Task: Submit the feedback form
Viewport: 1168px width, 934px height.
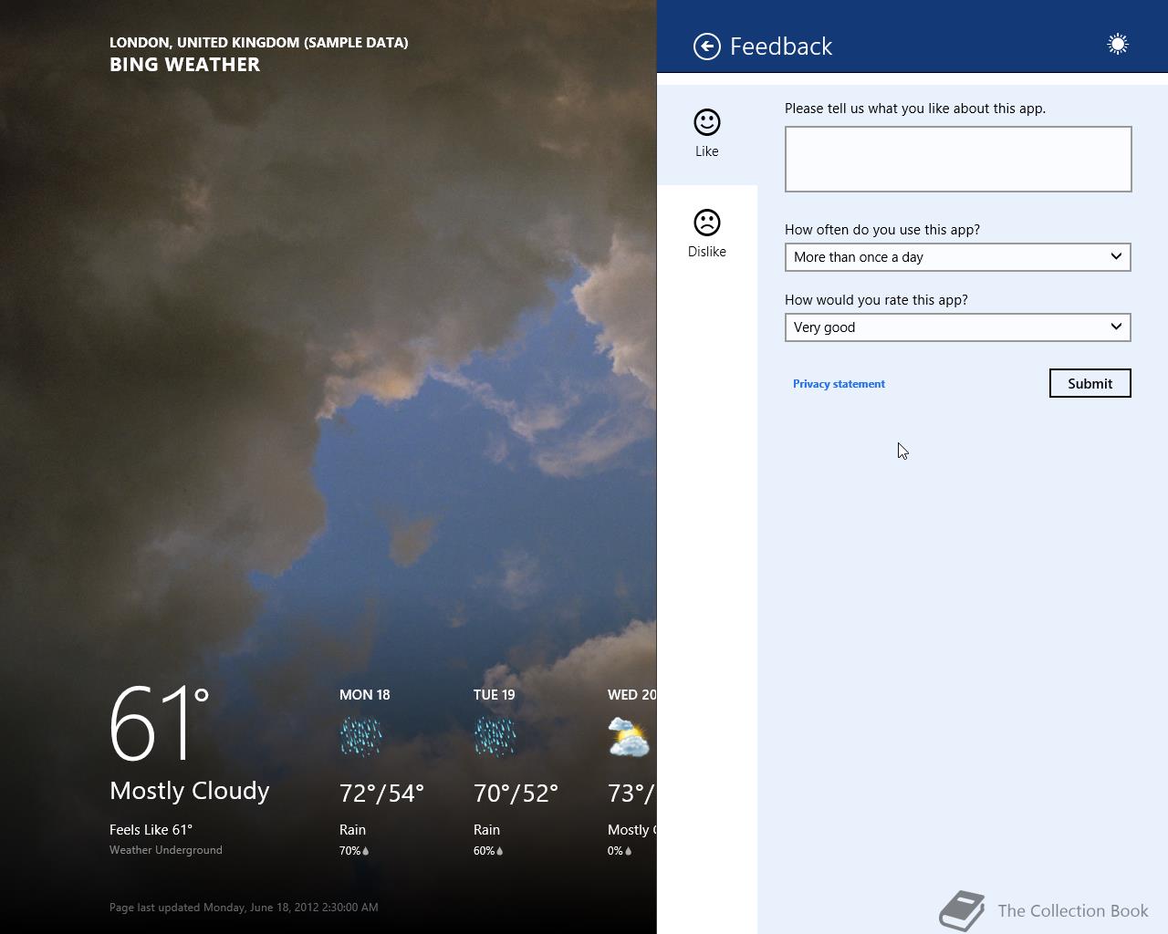Action: click(x=1090, y=383)
